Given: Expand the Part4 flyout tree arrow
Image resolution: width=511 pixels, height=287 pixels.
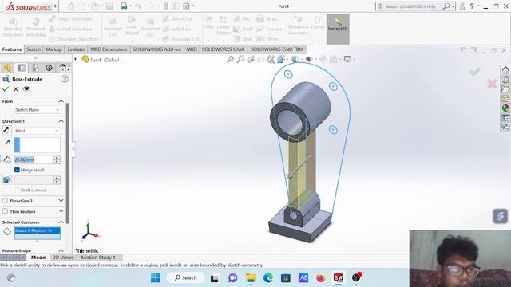Looking at the screenshot, I should [76, 59].
